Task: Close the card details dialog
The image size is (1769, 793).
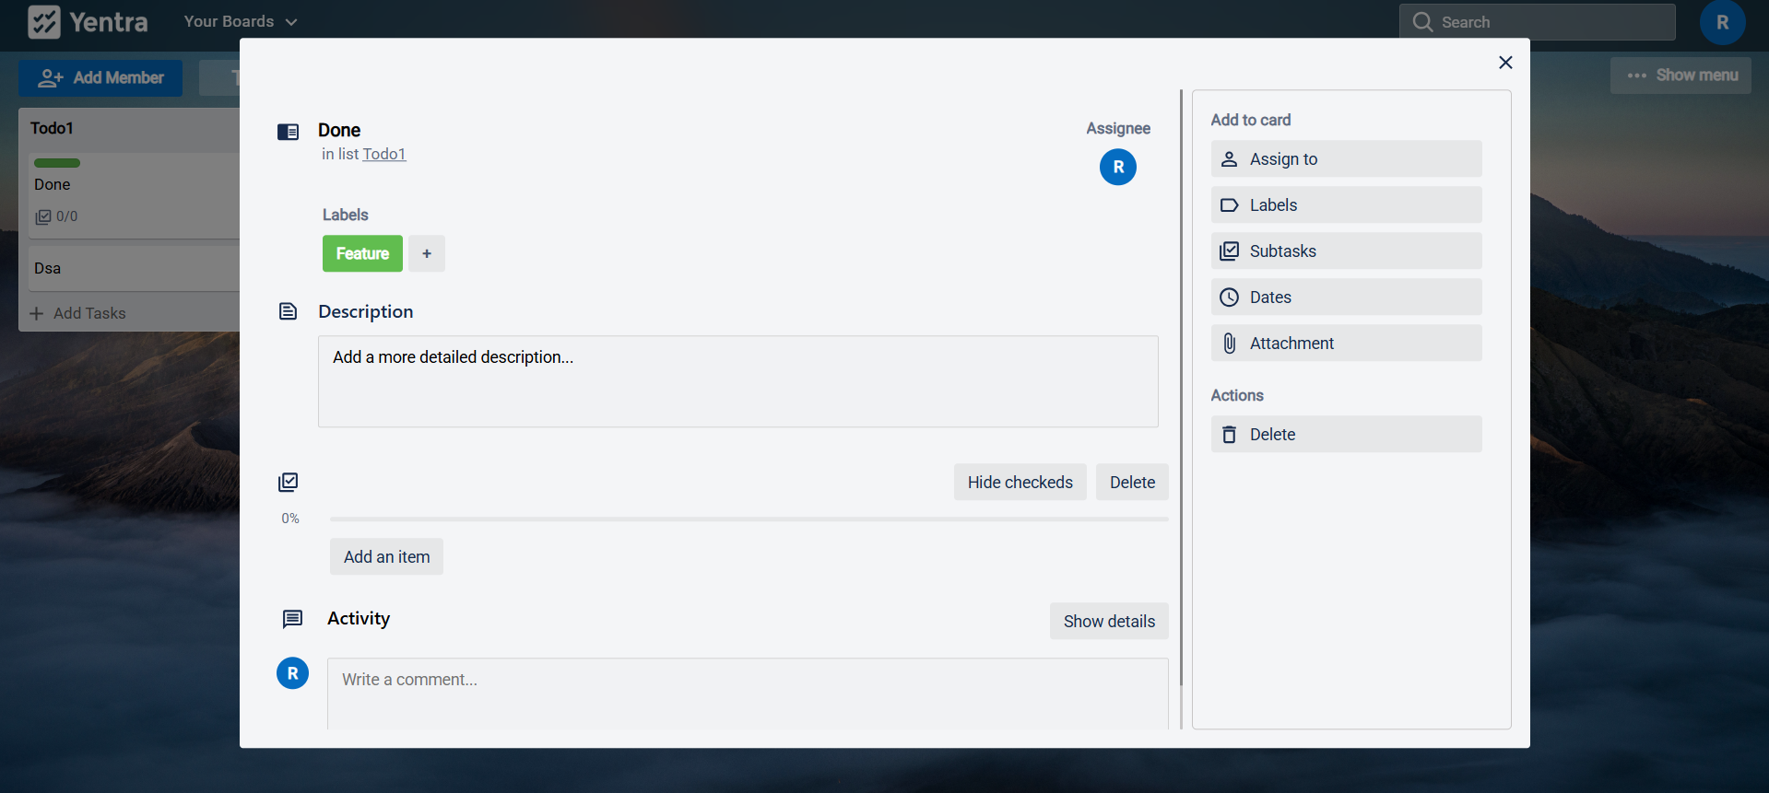Action: [x=1505, y=63]
